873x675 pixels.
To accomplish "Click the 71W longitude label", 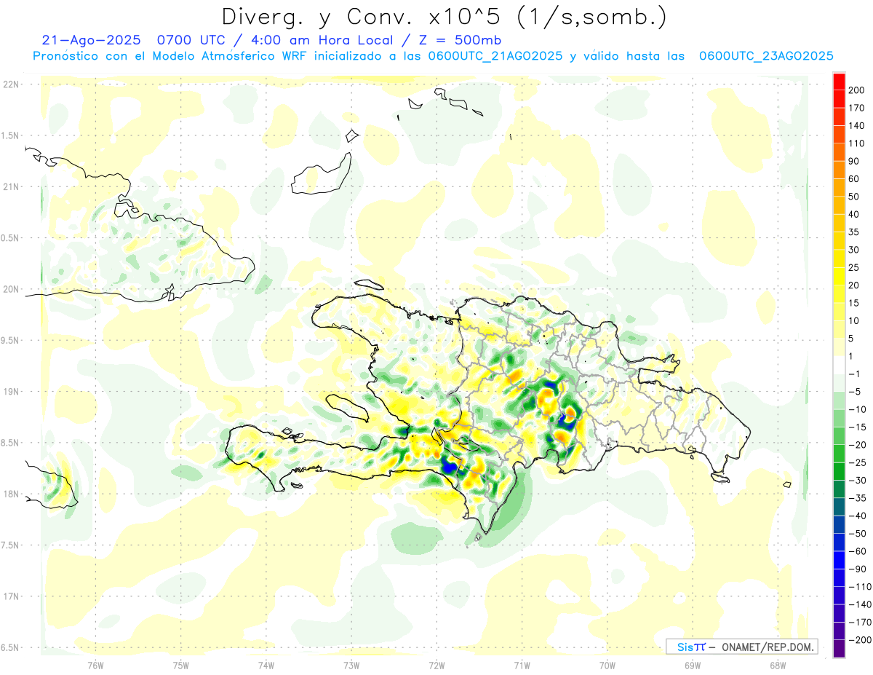I will coord(522,665).
